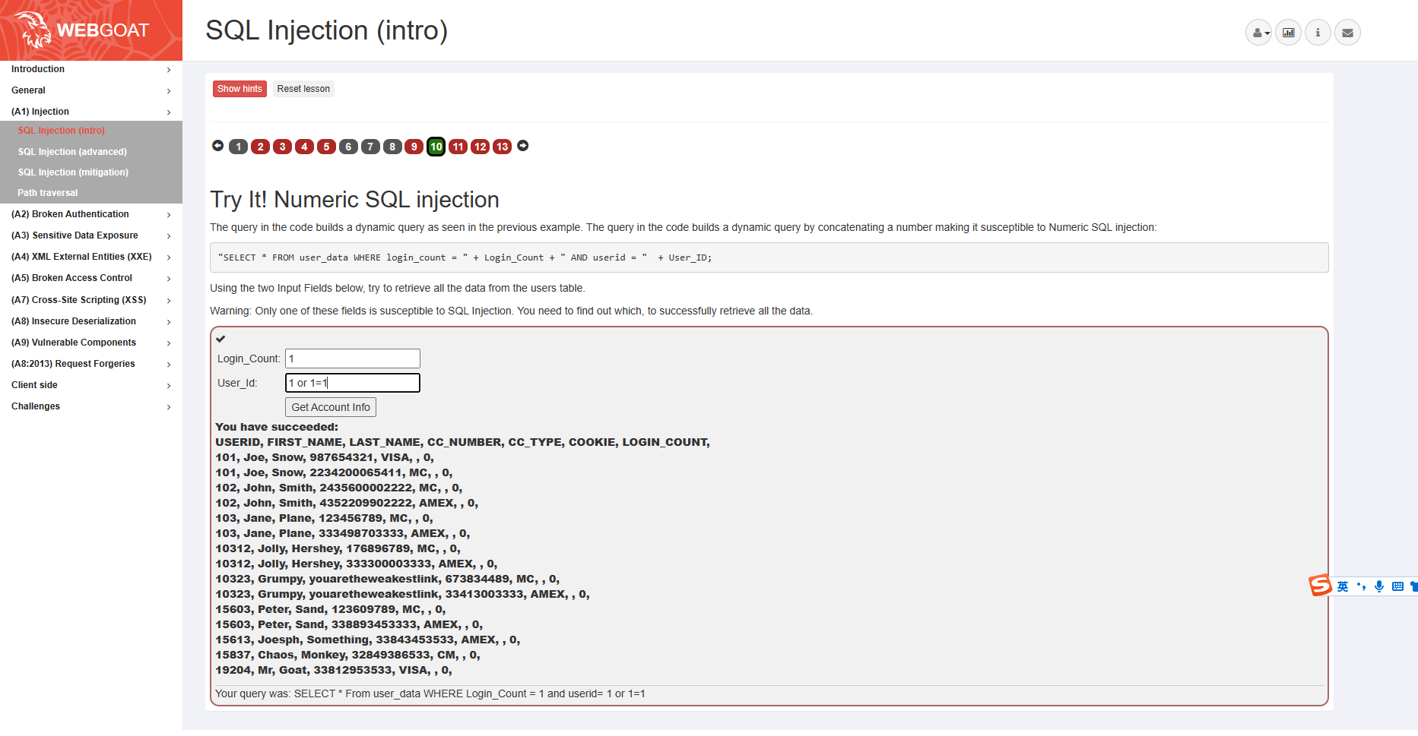This screenshot has height=736, width=1418.
Task: Select the Path traversal lesson
Action: pyautogui.click(x=48, y=193)
